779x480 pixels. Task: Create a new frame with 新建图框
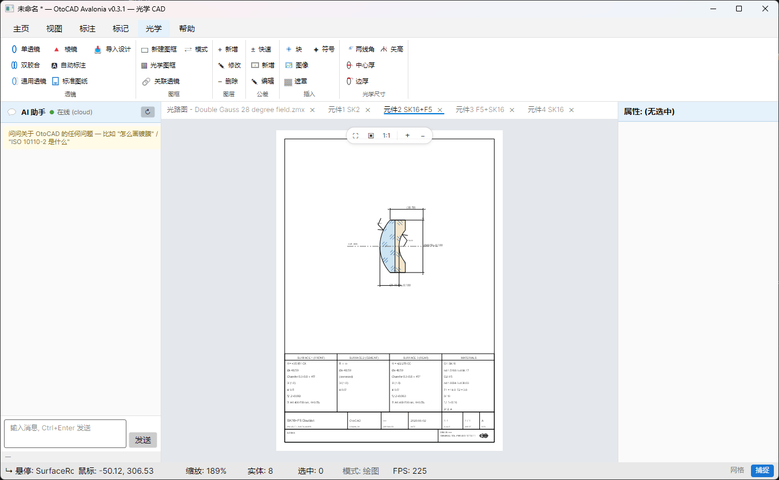[x=159, y=49]
